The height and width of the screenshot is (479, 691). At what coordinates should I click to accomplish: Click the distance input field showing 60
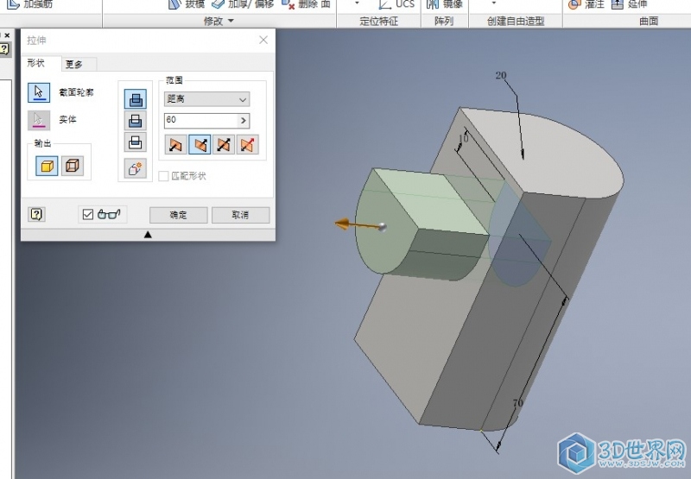[200, 121]
